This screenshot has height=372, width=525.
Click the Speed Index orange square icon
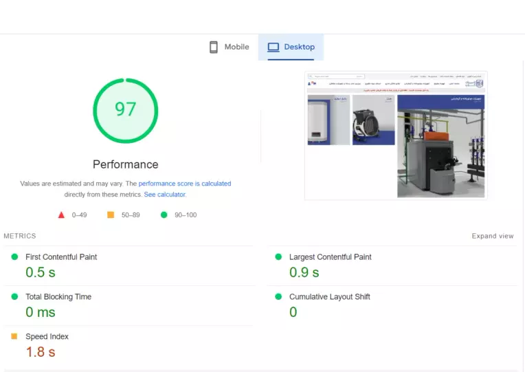click(x=14, y=336)
